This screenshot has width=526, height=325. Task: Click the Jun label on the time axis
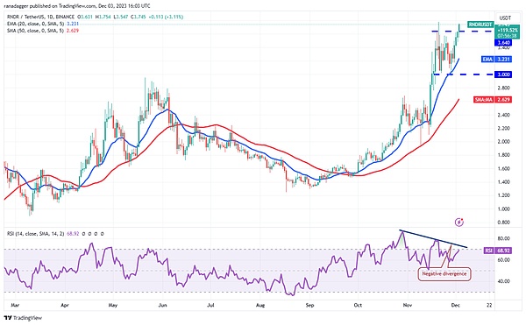[x=163, y=305]
